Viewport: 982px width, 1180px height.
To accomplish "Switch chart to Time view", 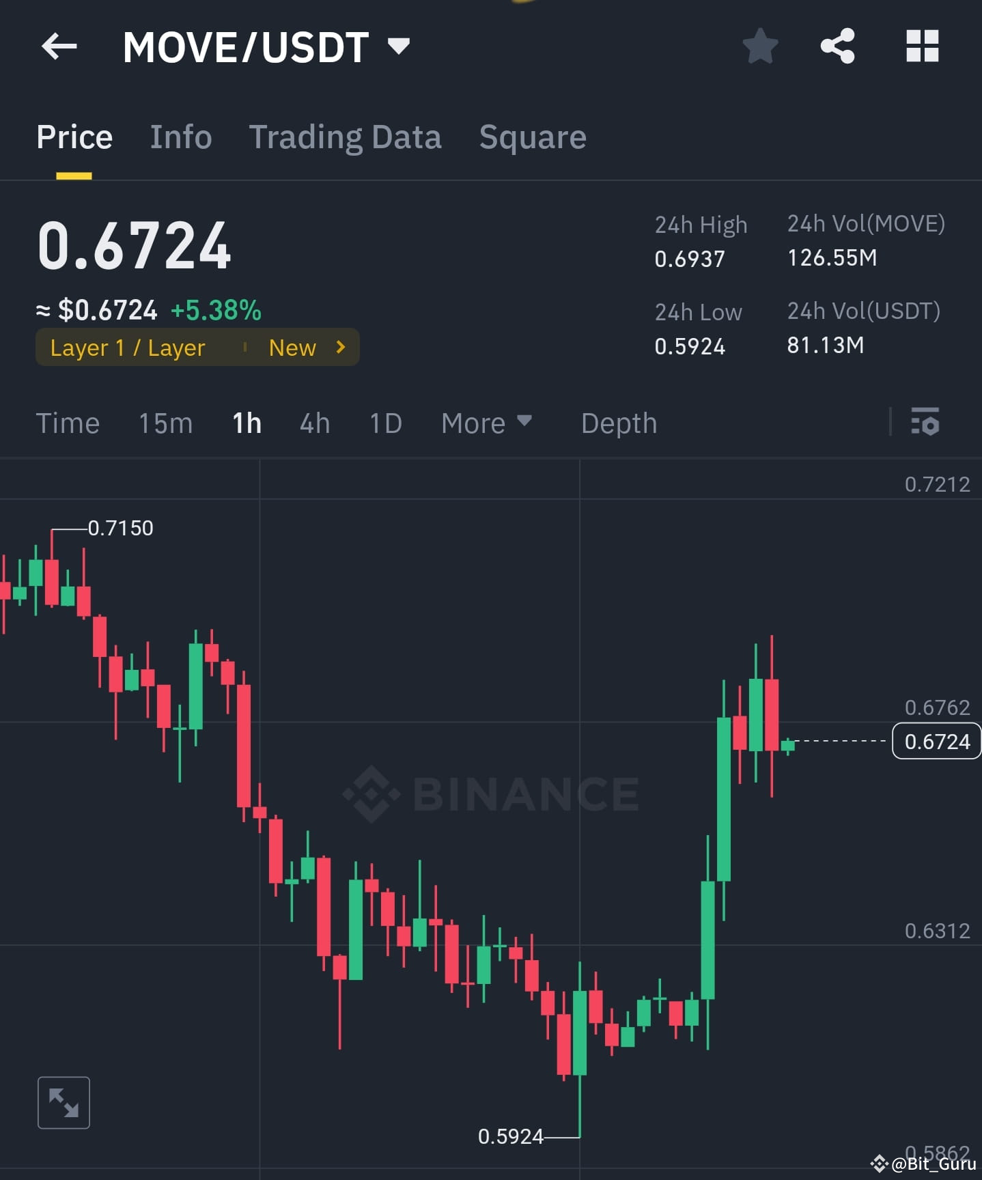I will point(68,423).
